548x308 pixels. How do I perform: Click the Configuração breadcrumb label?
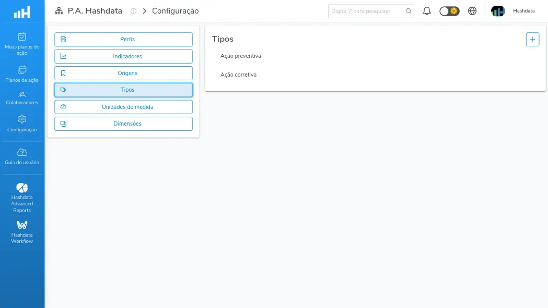[175, 11]
